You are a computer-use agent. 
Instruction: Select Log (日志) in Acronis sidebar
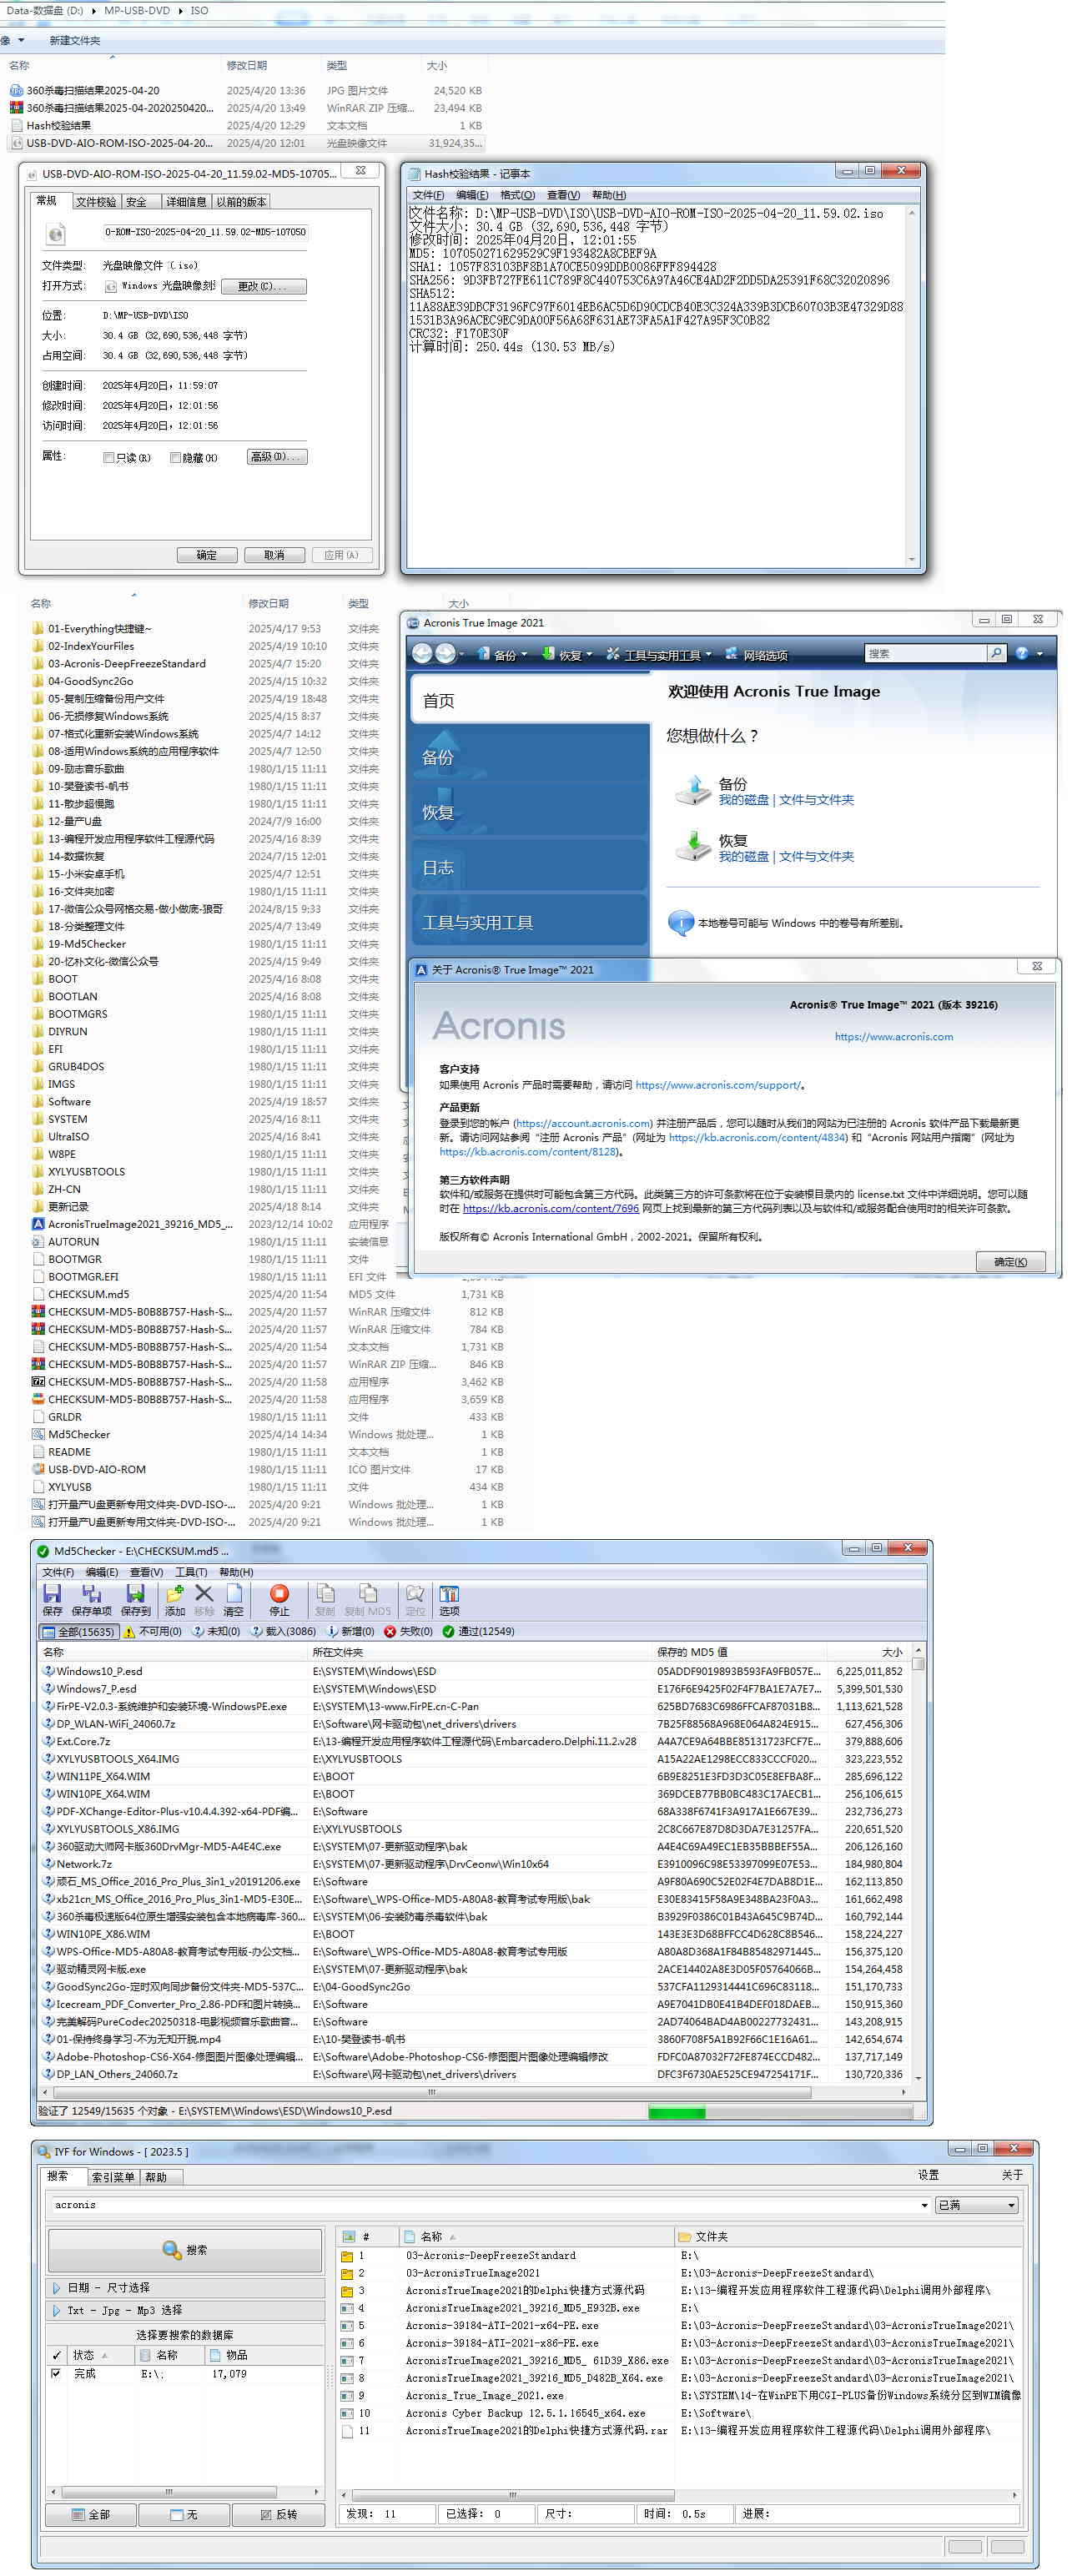529,866
